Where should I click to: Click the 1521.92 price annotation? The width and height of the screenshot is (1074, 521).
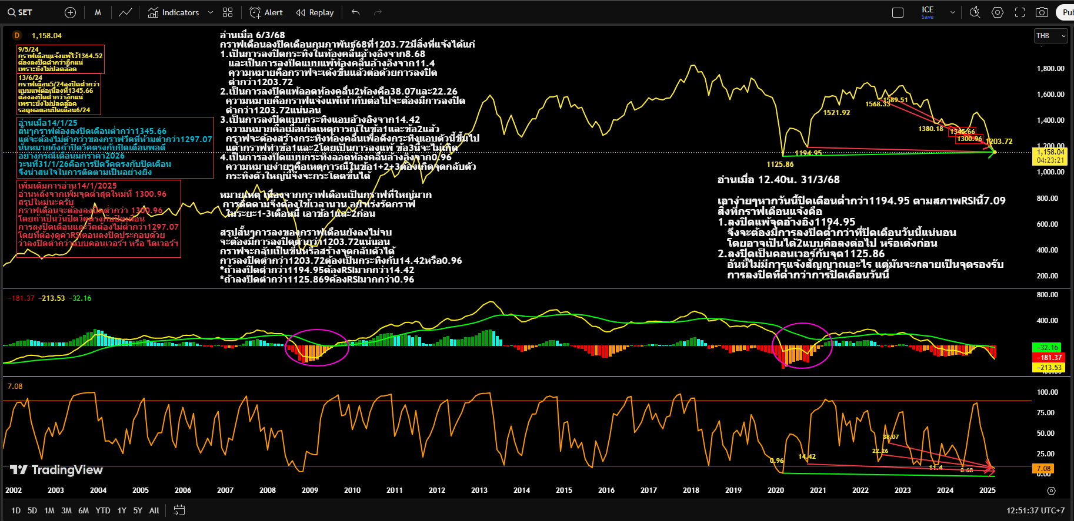point(836,113)
